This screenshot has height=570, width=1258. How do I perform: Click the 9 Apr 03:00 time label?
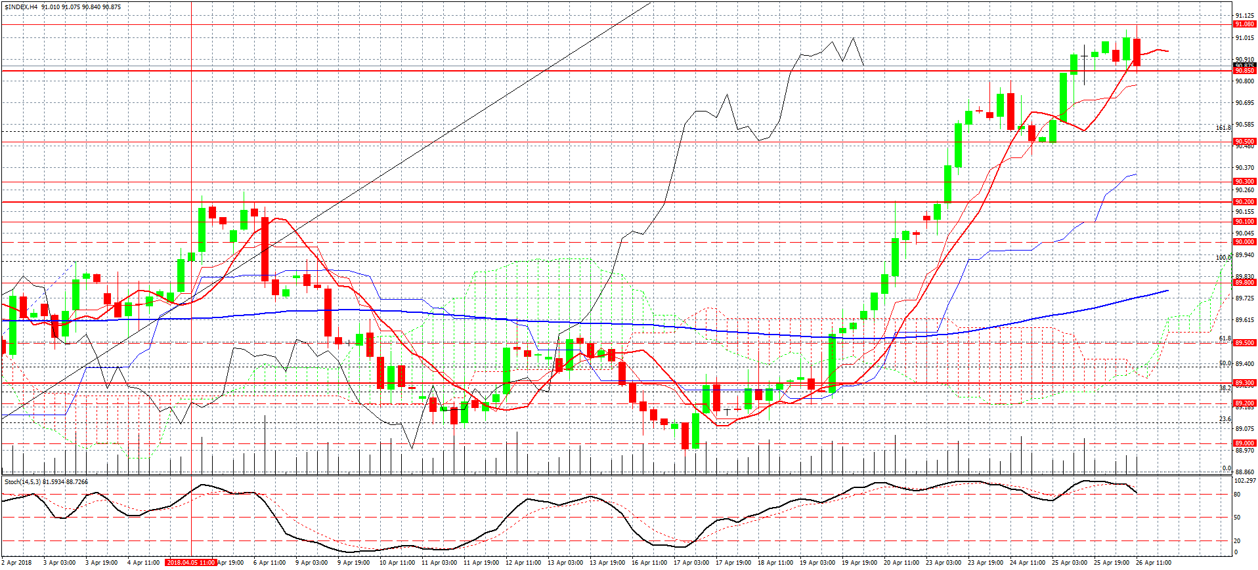311,563
